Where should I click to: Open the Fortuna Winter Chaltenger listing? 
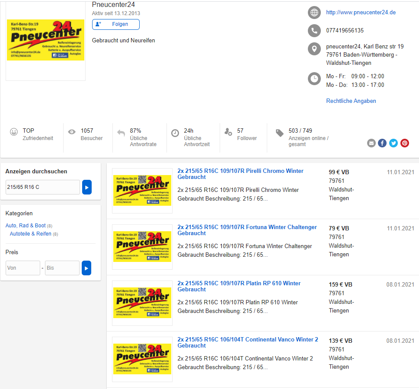pos(247,230)
